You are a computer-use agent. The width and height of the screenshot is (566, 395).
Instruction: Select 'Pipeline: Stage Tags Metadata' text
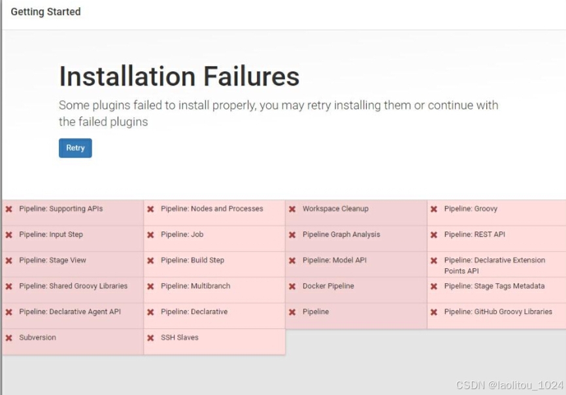coord(494,286)
